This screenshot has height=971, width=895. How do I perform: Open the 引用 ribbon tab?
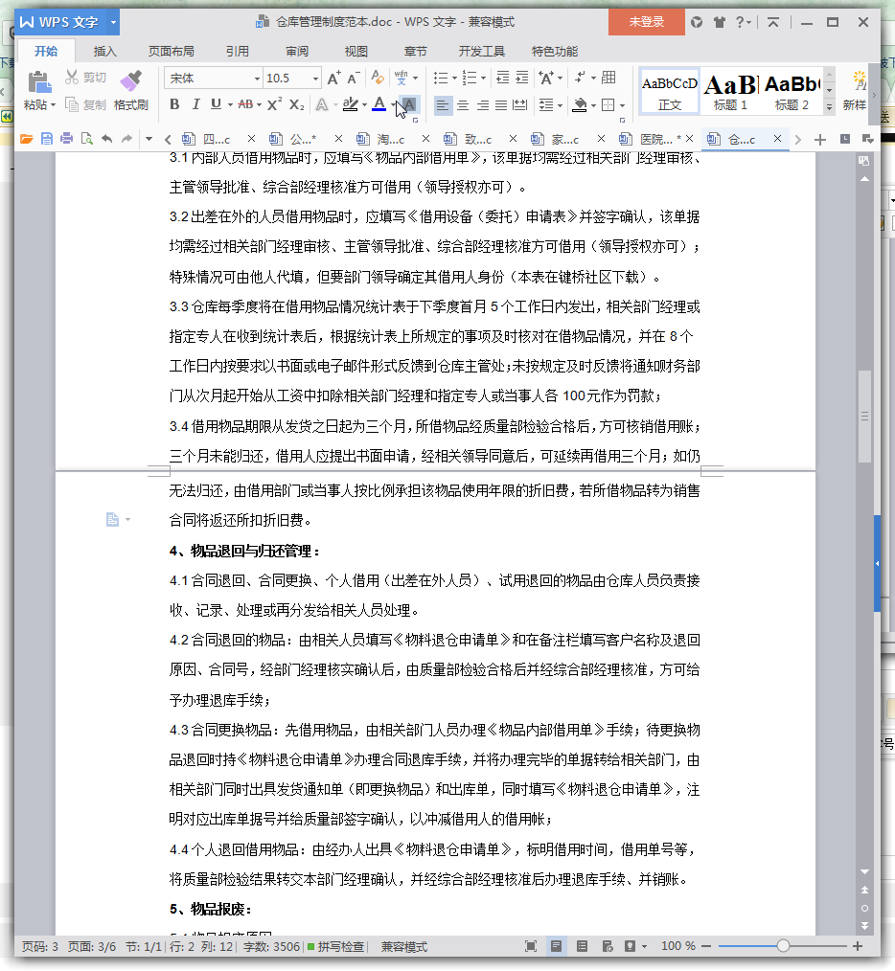[238, 52]
